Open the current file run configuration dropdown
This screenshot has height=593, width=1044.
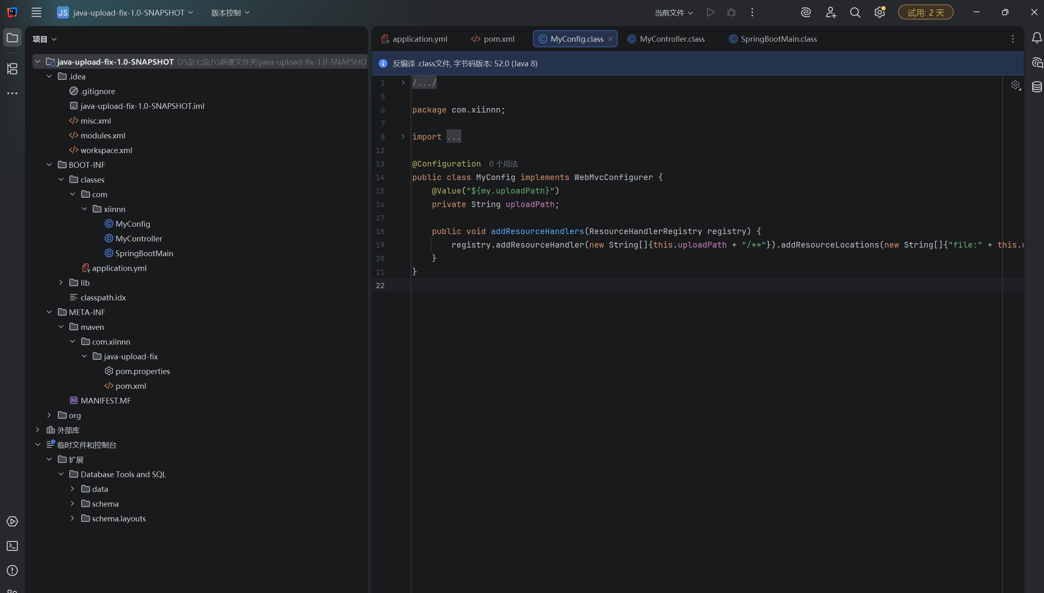coord(673,13)
